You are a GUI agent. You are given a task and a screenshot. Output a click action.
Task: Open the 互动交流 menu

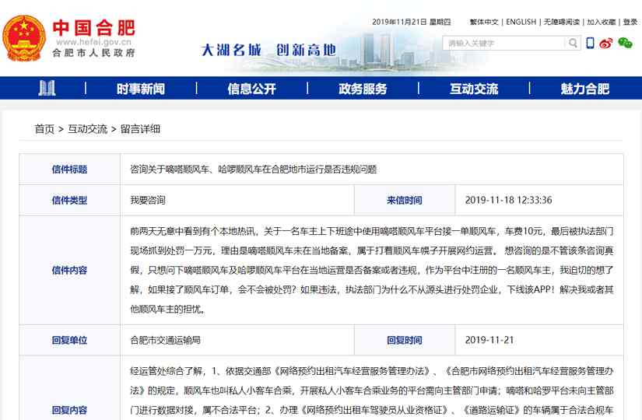pos(474,89)
